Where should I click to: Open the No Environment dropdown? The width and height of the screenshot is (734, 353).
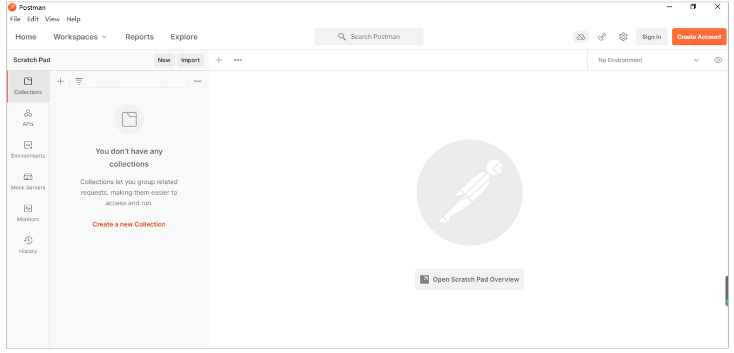649,60
